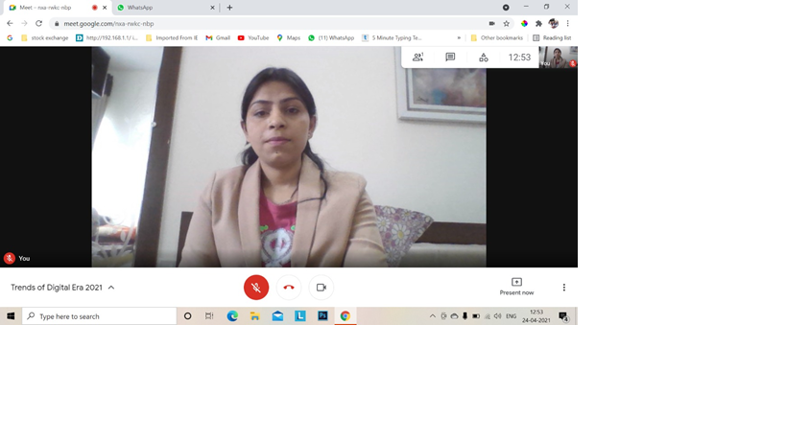Screen dimensions: 786x441
Task: Open the three-dot more options menu in Meet
Action: coord(563,288)
